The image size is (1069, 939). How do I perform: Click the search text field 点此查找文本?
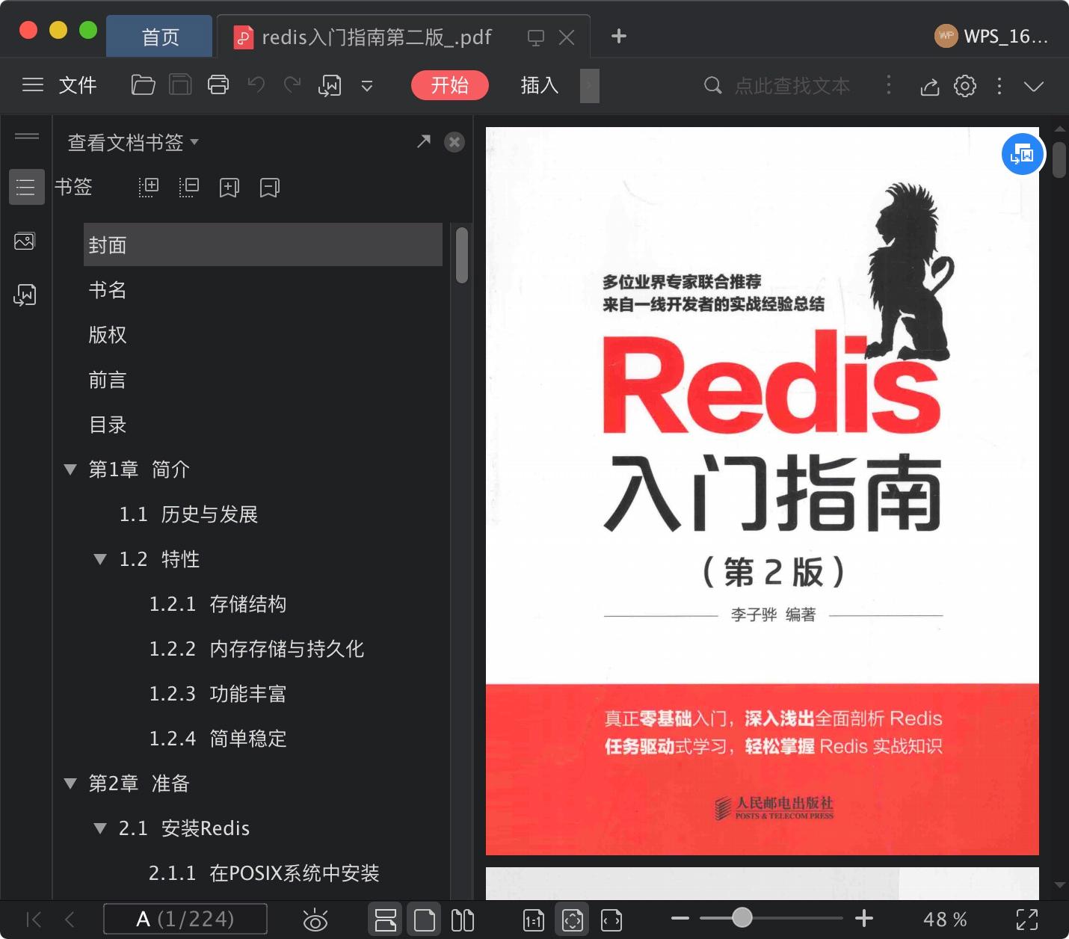792,86
